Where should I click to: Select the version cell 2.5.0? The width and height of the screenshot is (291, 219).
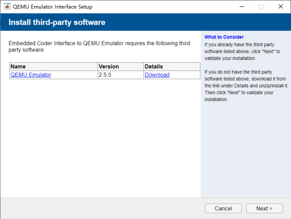tap(120, 75)
